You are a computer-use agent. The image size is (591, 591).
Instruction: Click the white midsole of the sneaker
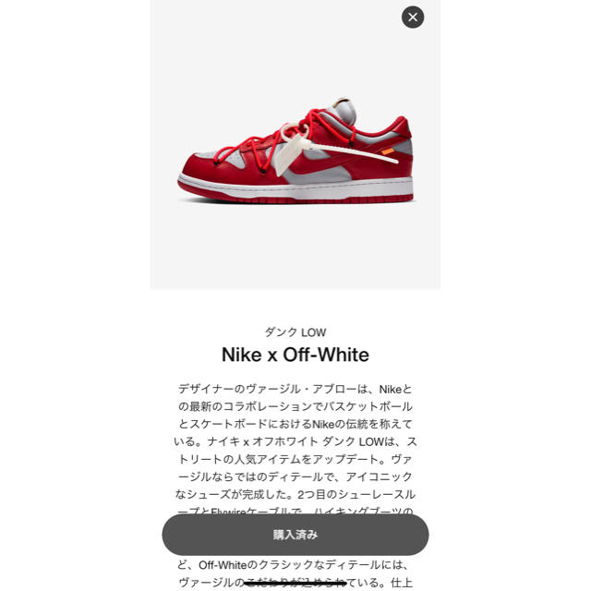tap(295, 187)
